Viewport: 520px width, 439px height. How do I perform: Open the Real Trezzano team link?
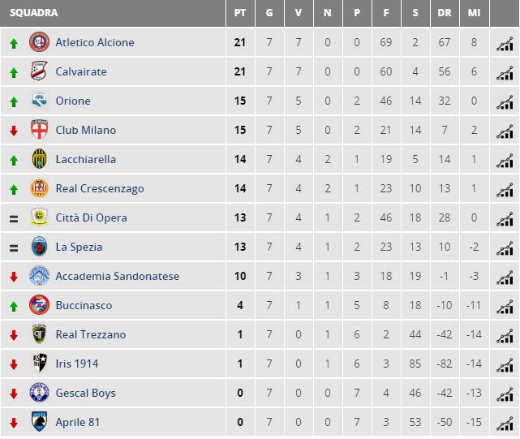click(x=91, y=334)
